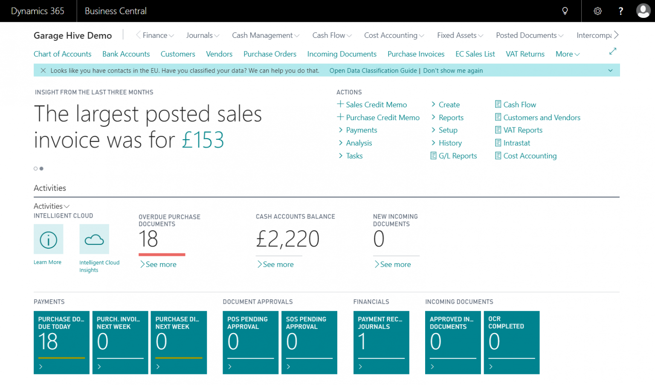655x385 pixels.
Task: Open help using the question mark icon
Action: pos(621,11)
